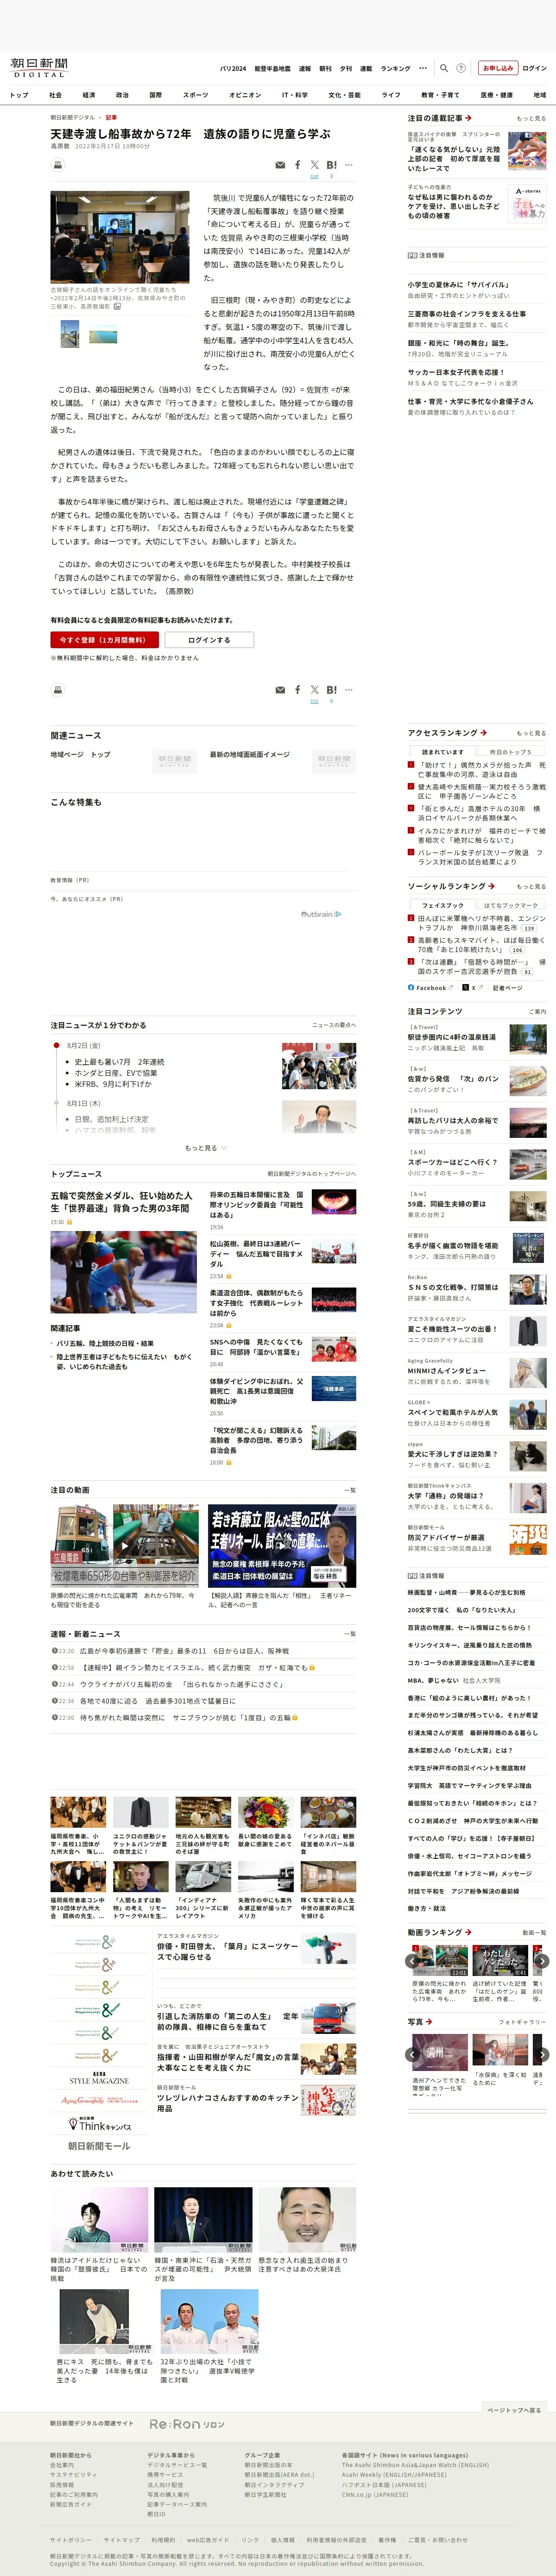Open The Asahi Shimbun Asia&Japan Watch link
The height and width of the screenshot is (2576, 556).
coord(415,2465)
